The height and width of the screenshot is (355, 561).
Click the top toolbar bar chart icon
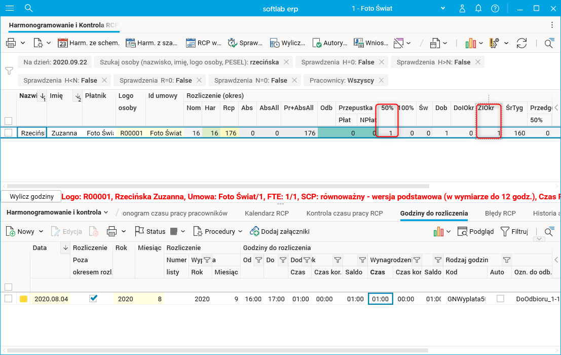click(x=470, y=43)
